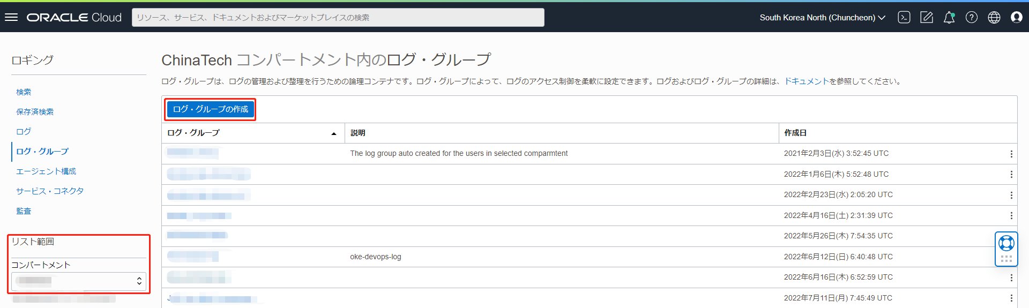
Task: Click the ログ・グループの作成 button
Action: click(x=210, y=109)
